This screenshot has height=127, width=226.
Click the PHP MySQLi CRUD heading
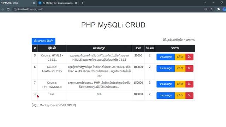[x=113, y=25]
